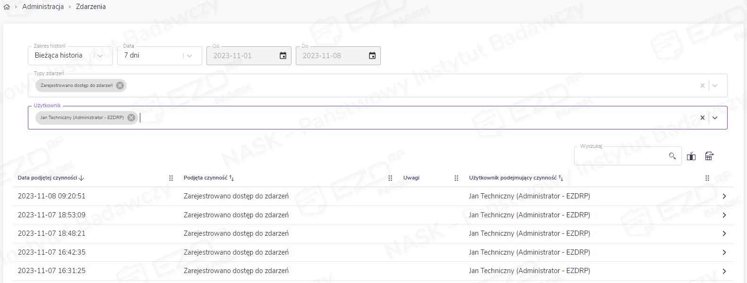
Task: Remove the Jan Techniczny user chip
Action: [131, 118]
